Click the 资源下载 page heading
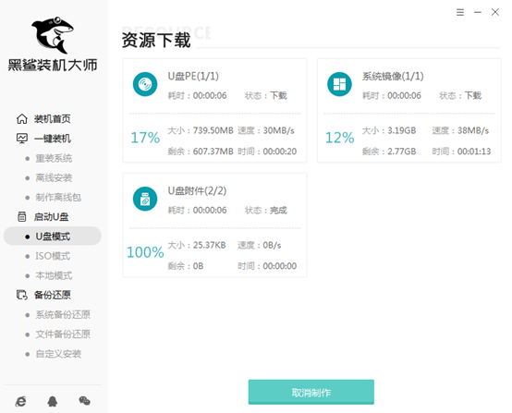512x413 pixels. coord(156,40)
